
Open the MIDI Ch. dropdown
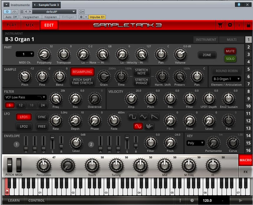coord(25,54)
